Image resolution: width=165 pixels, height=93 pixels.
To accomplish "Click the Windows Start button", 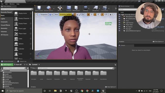I will point(2,91).
